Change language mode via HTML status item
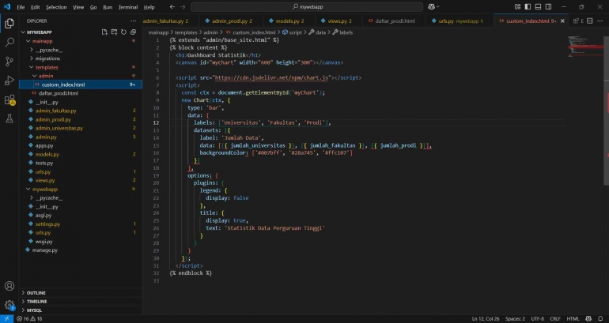The image size is (609, 323). tap(573, 319)
